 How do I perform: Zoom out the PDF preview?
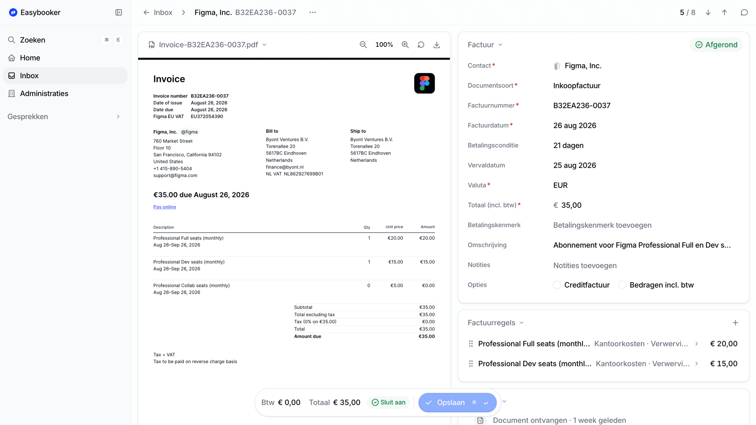pyautogui.click(x=363, y=45)
